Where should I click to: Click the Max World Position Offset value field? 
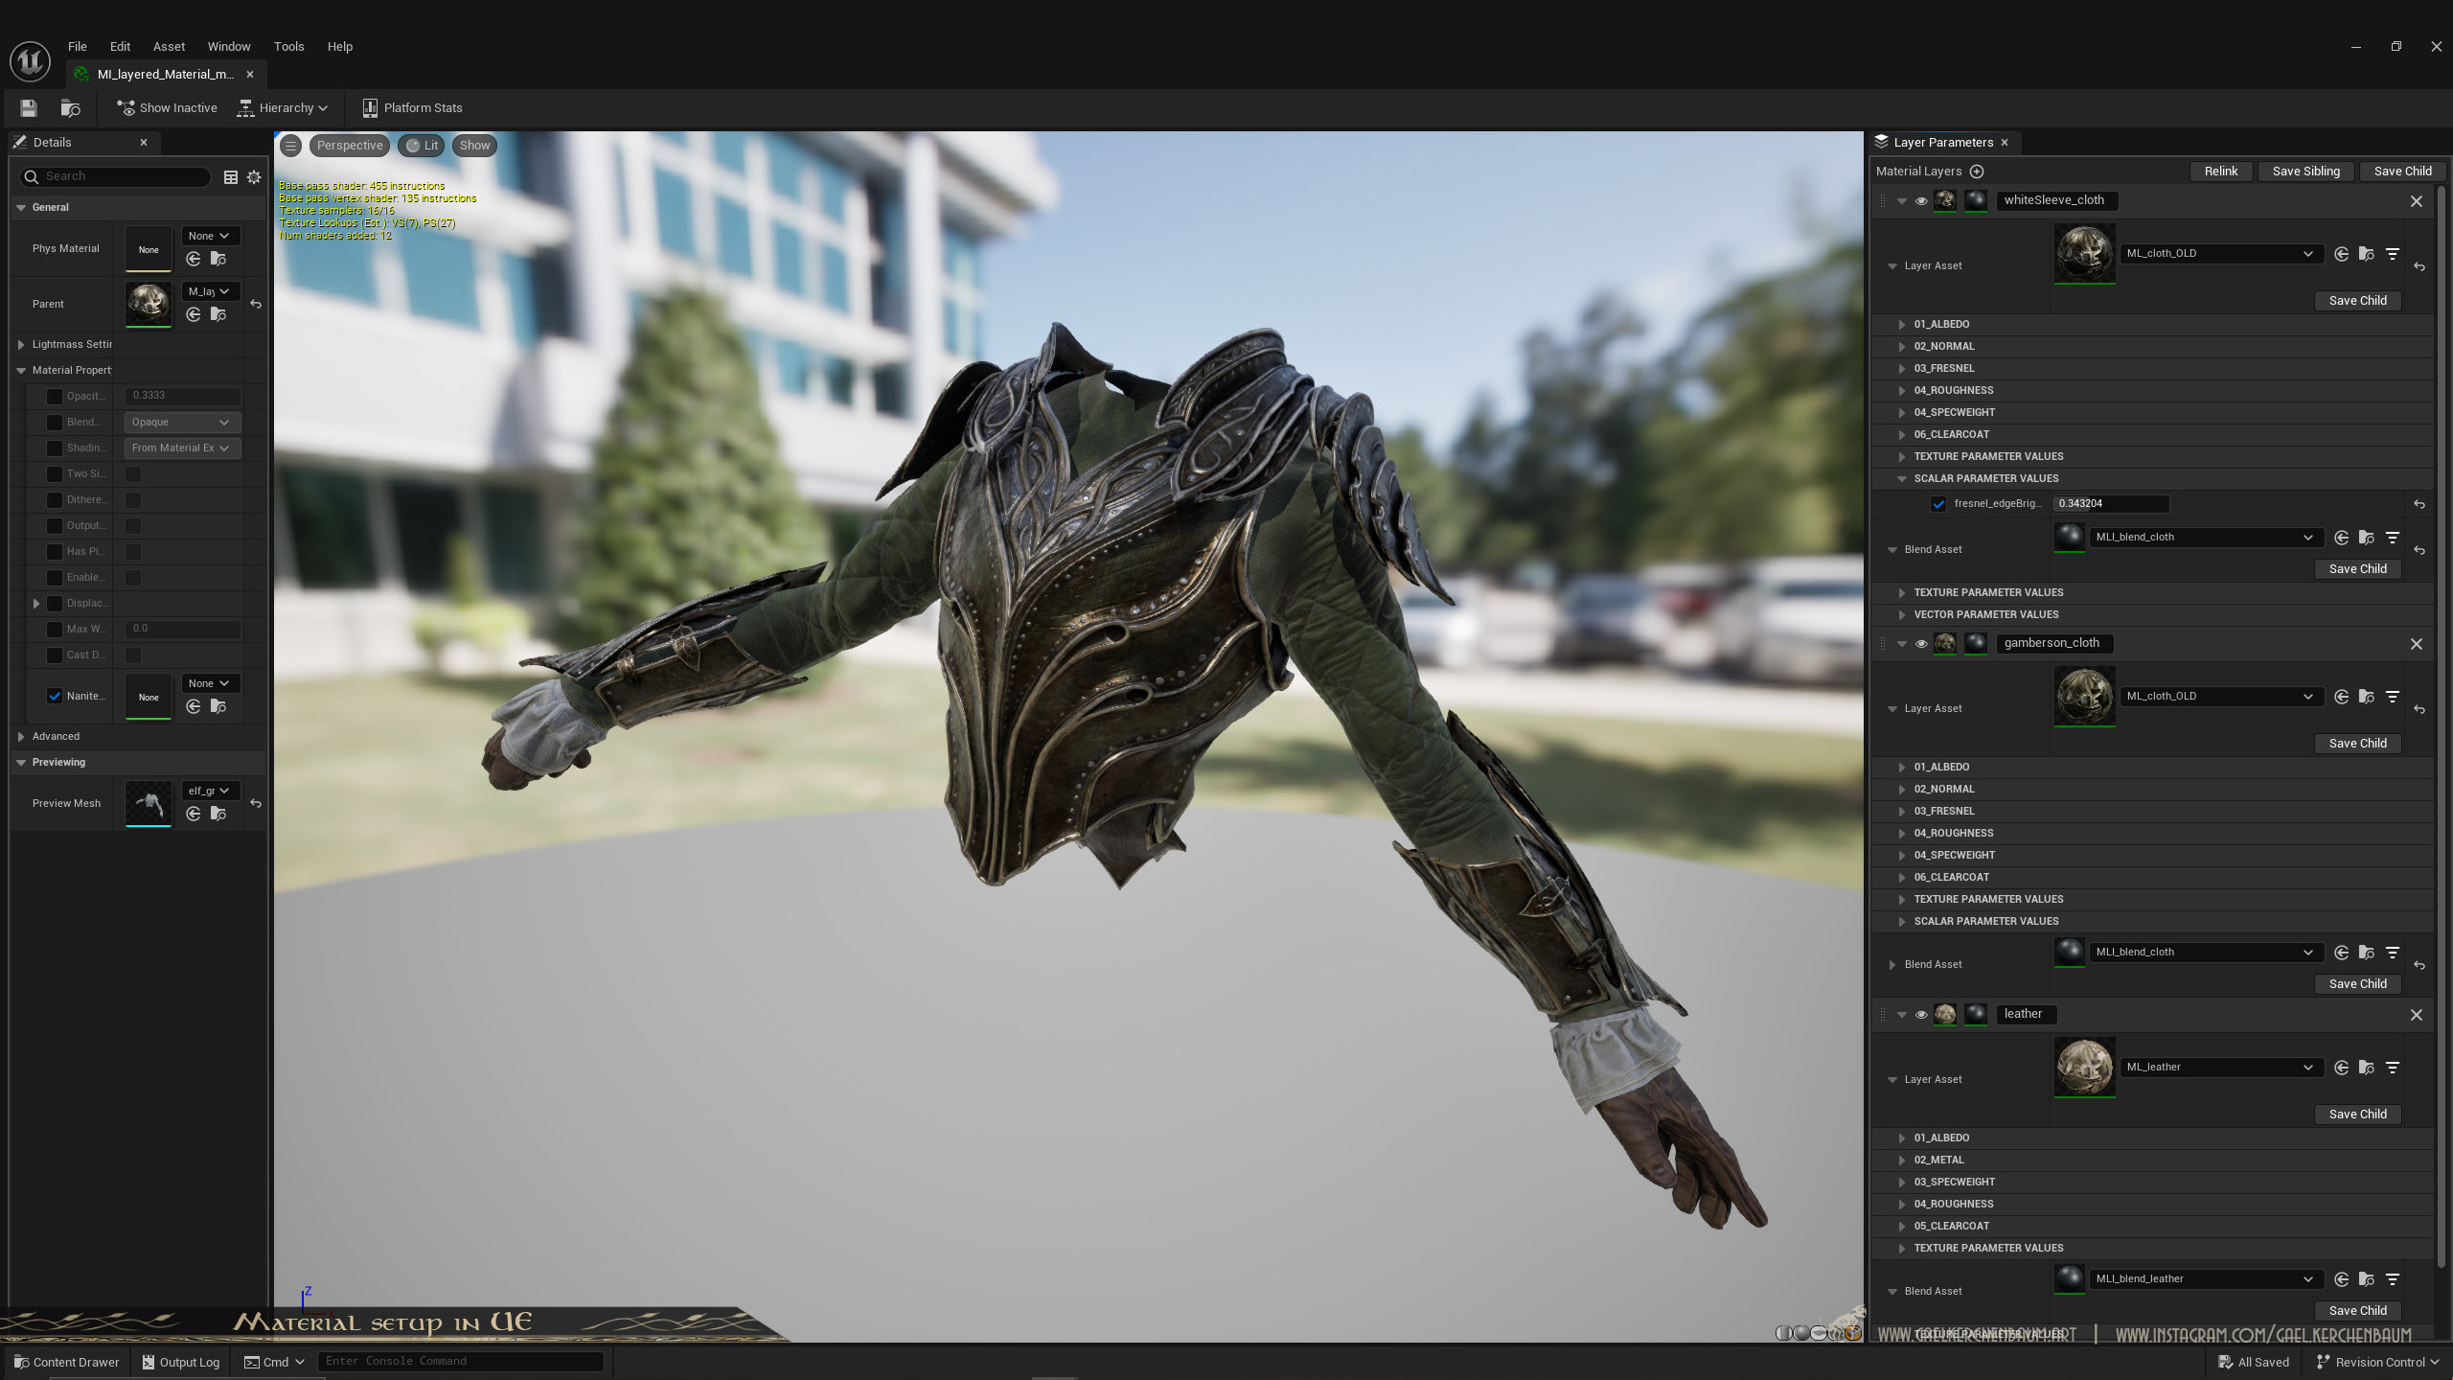[x=183, y=630]
